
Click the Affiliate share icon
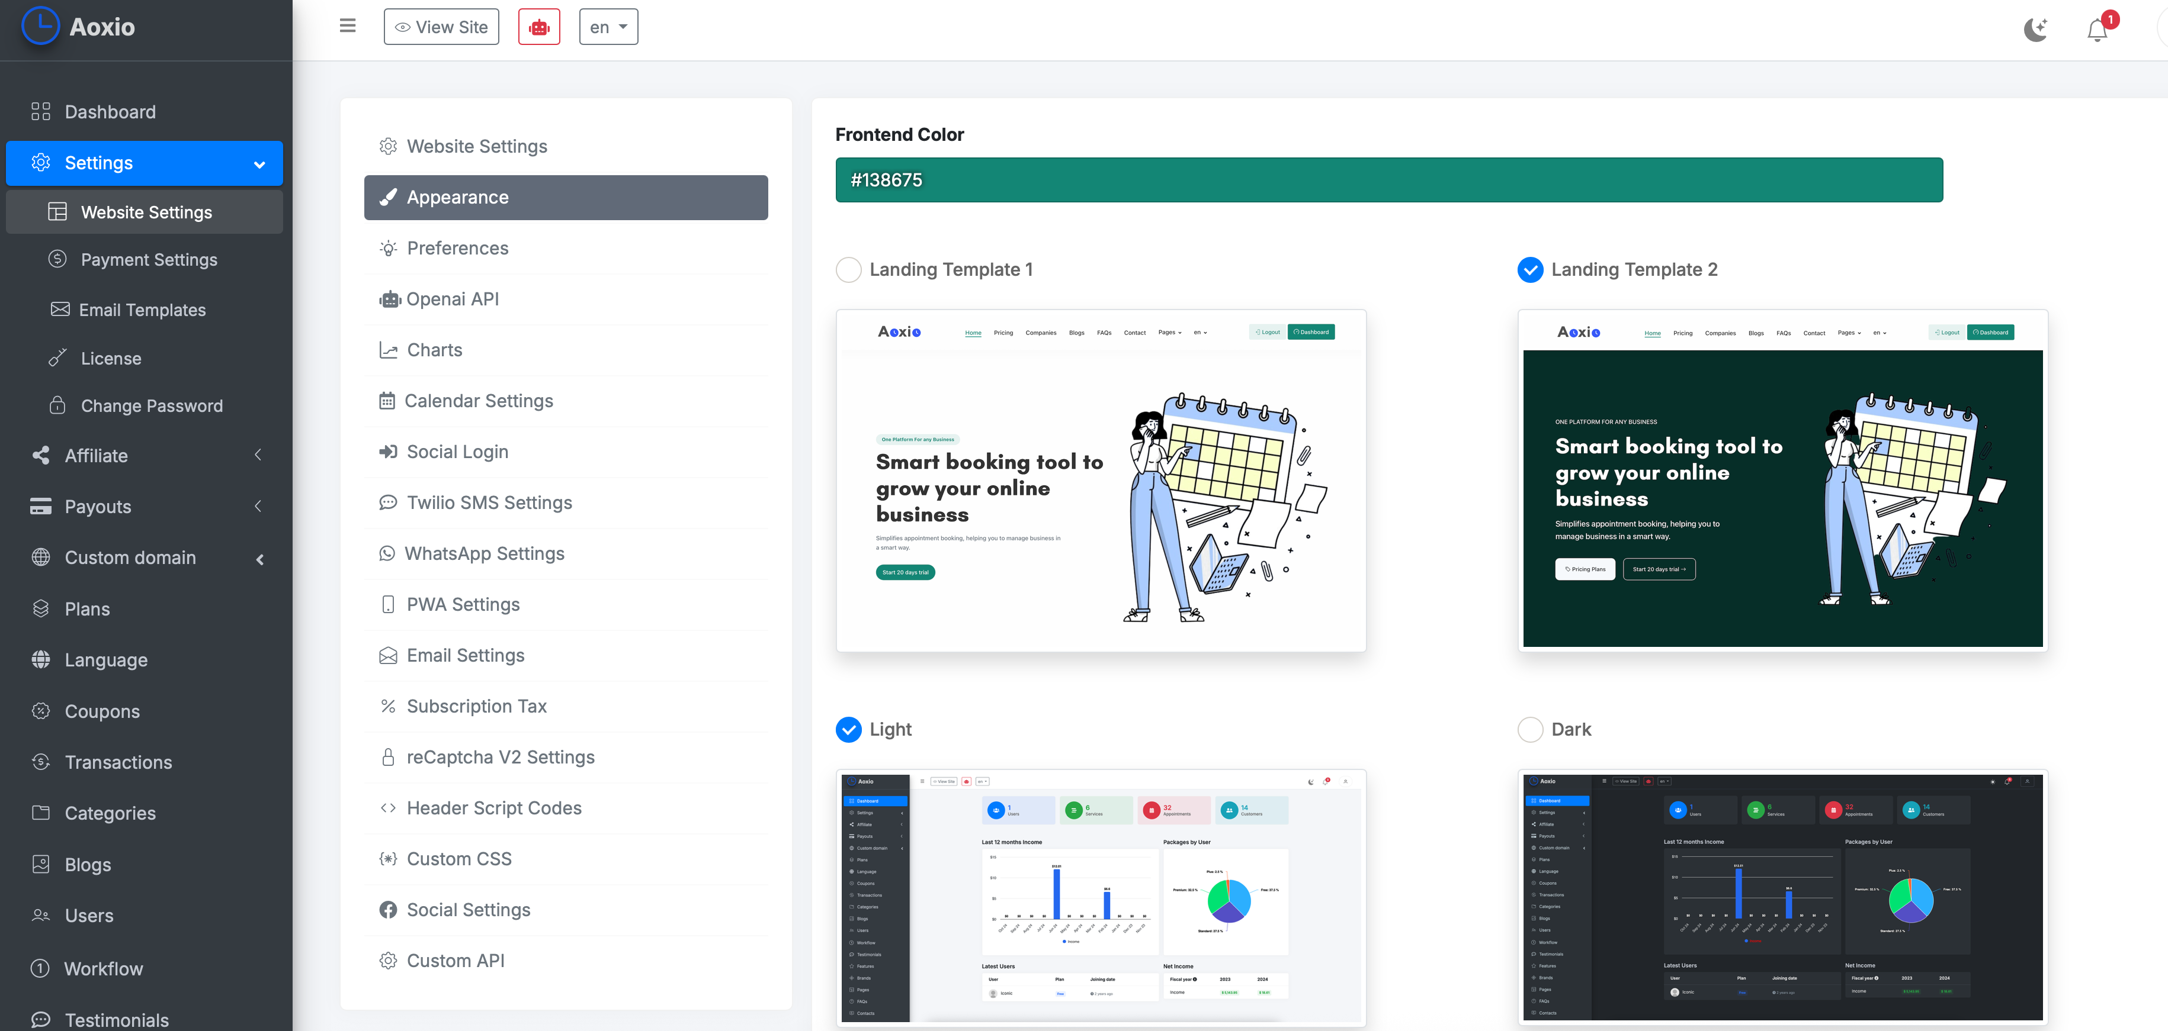click(x=40, y=455)
